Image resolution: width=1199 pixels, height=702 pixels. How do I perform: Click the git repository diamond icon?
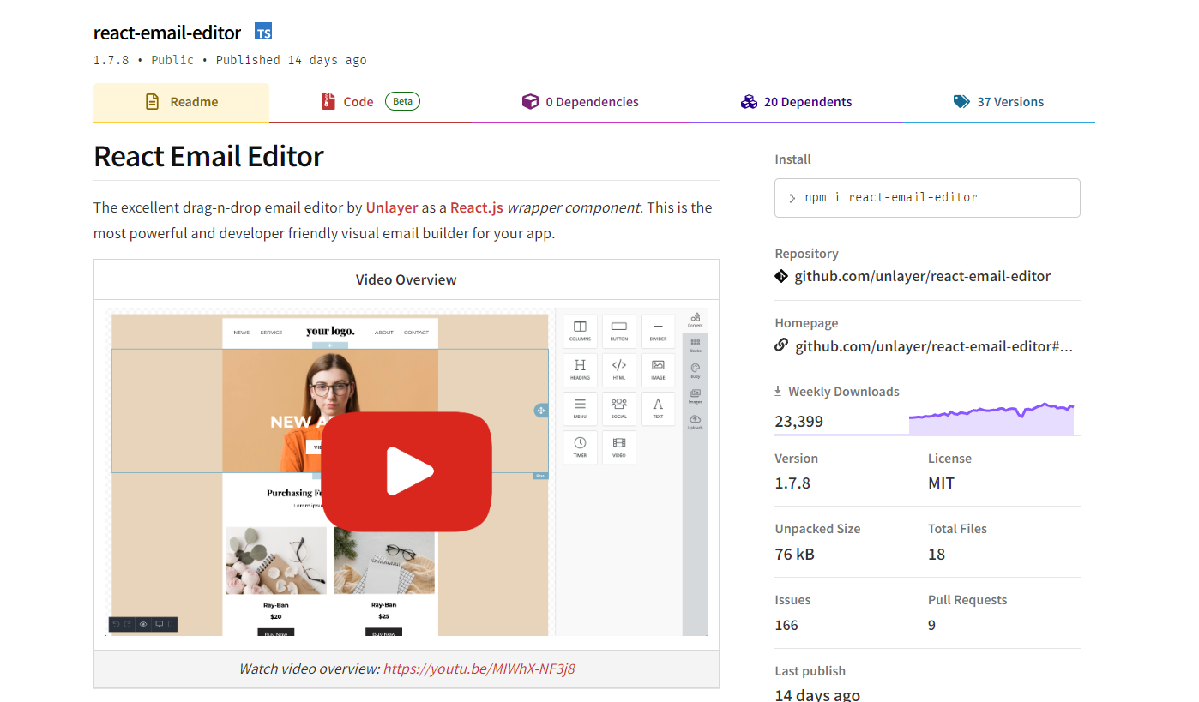click(x=781, y=276)
